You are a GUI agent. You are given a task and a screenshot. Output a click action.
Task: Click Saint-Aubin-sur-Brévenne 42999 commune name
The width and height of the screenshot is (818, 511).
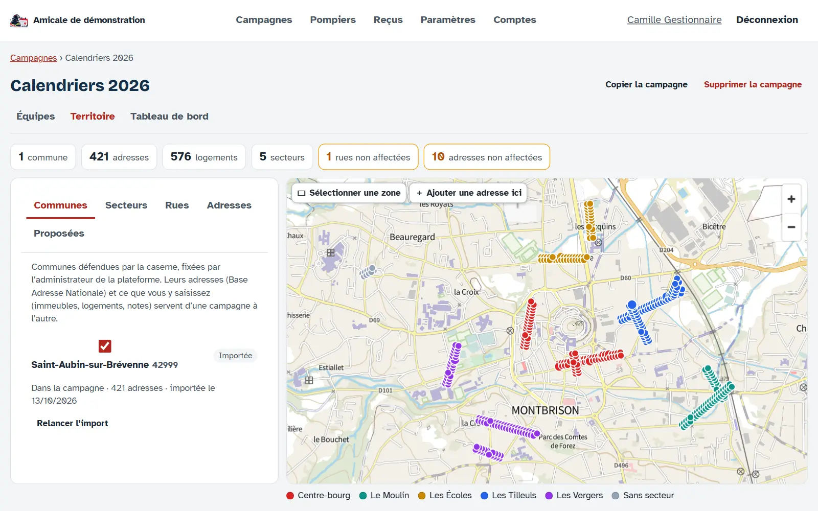click(x=105, y=365)
